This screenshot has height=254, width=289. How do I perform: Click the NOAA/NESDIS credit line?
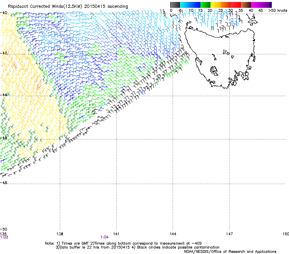pyautogui.click(x=230, y=252)
